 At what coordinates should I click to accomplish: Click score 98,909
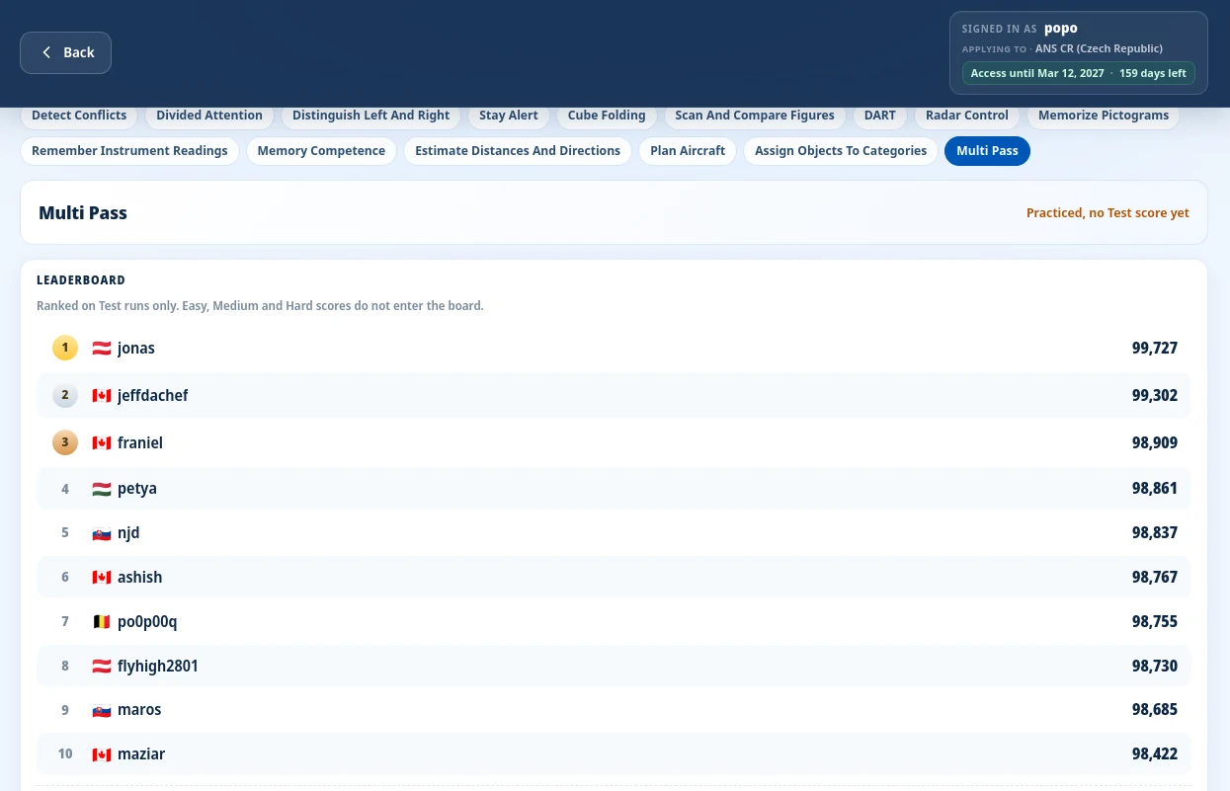point(1155,442)
